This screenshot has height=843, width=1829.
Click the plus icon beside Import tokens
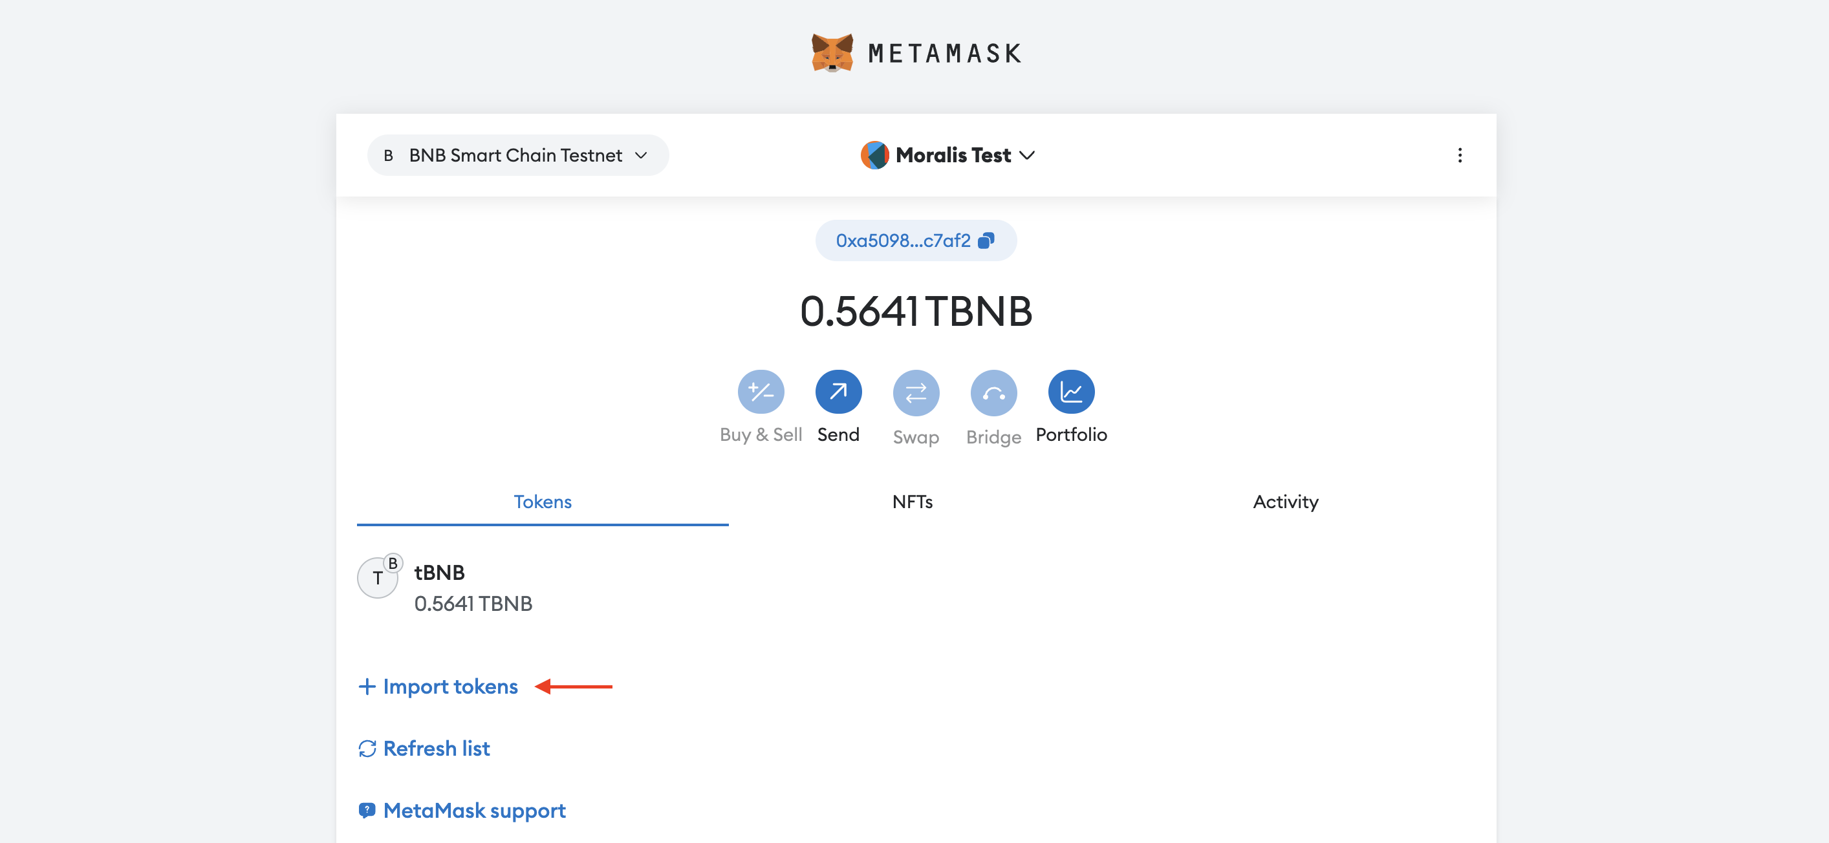point(367,686)
